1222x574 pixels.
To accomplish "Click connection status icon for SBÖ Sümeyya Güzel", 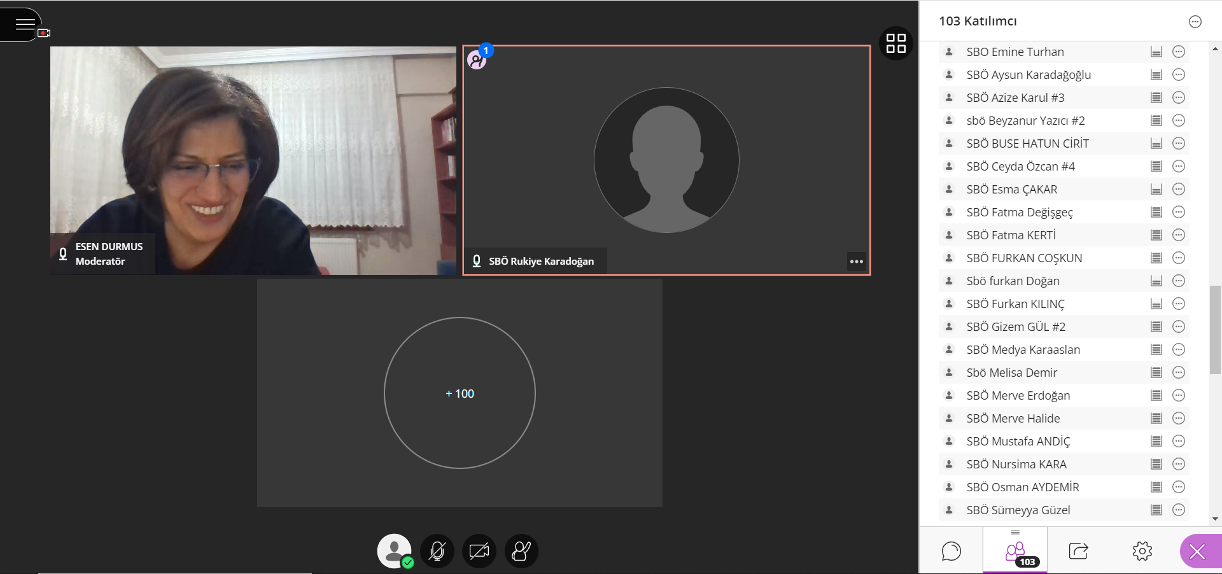I will click(1156, 510).
